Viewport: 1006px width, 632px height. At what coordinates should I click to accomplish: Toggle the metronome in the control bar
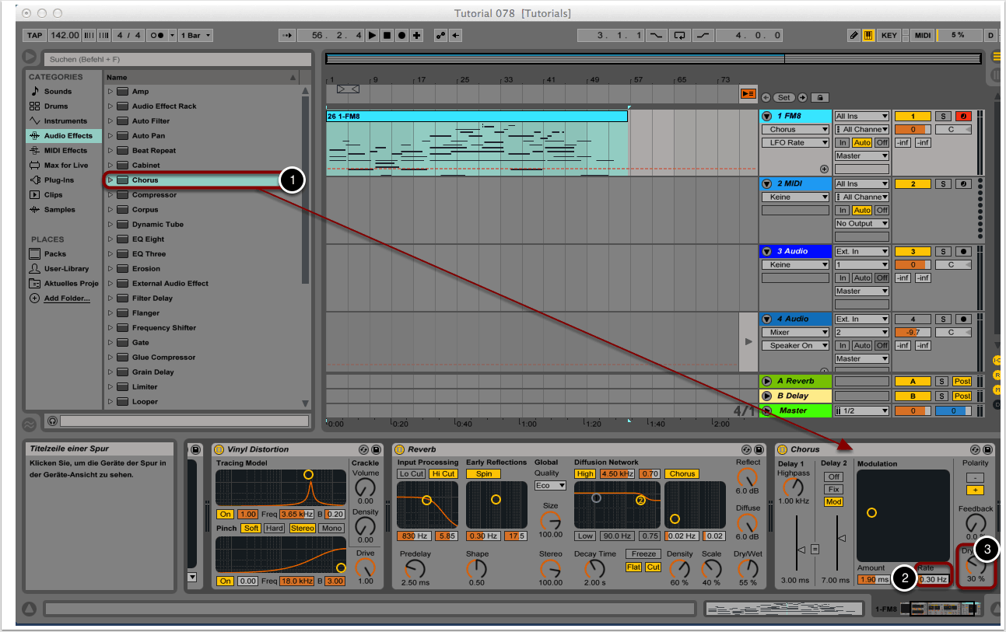click(159, 35)
